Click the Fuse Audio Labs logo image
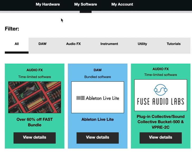 pos(161,95)
